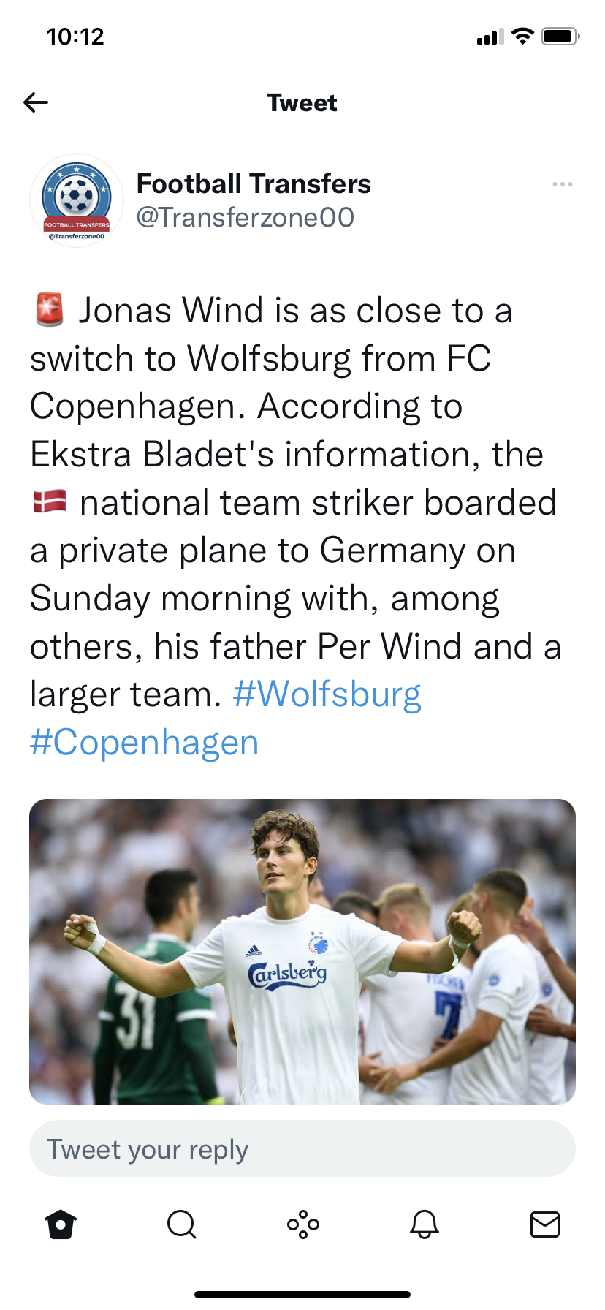
Task: Tap the back arrow
Action: pos(36,102)
